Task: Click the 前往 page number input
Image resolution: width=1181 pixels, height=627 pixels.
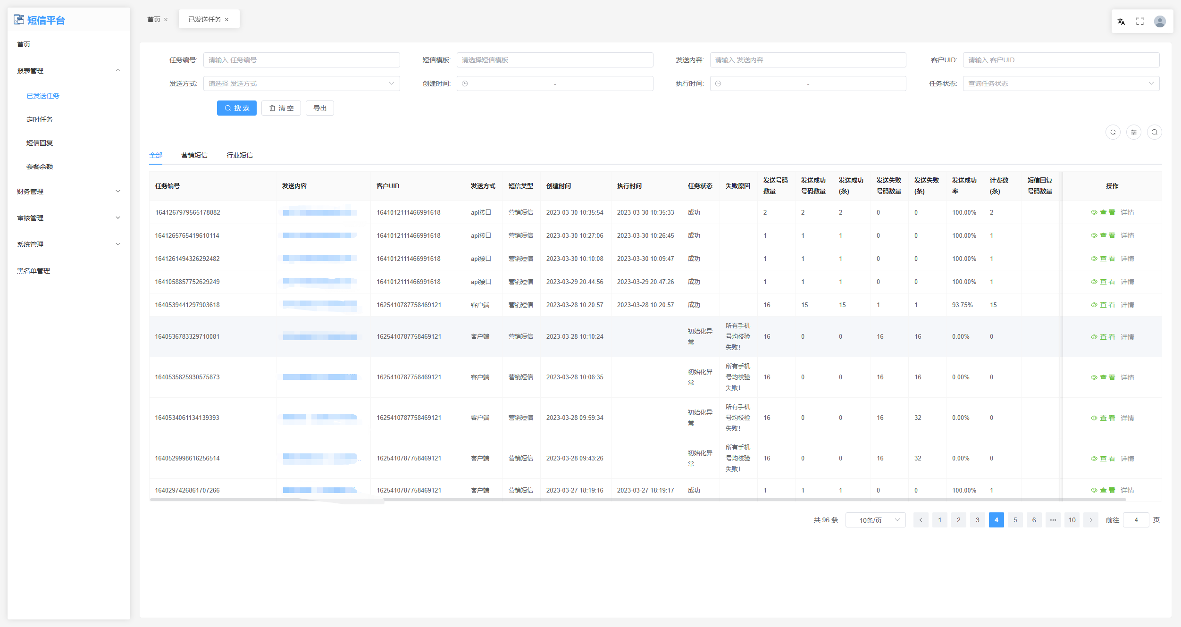Action: click(x=1136, y=520)
